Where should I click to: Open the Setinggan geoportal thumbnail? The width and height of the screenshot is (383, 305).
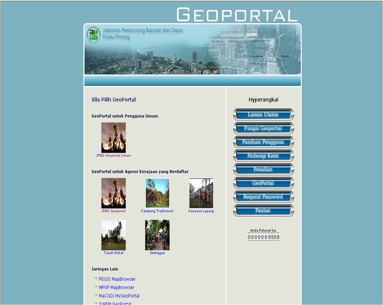[x=157, y=235]
